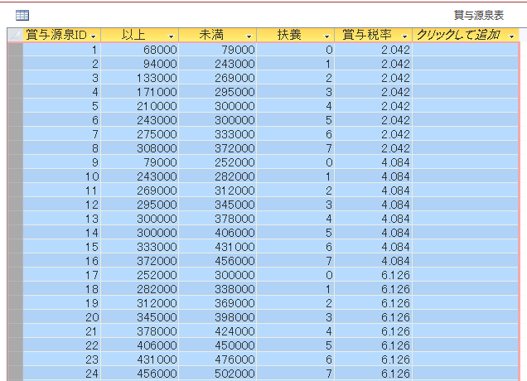Open the 以上 column filter dropdown arrow
The width and height of the screenshot is (527, 381).
pyautogui.click(x=172, y=36)
